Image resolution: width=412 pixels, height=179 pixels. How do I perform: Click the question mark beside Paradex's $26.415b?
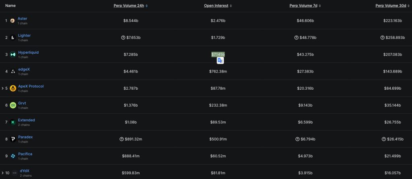[384, 139]
